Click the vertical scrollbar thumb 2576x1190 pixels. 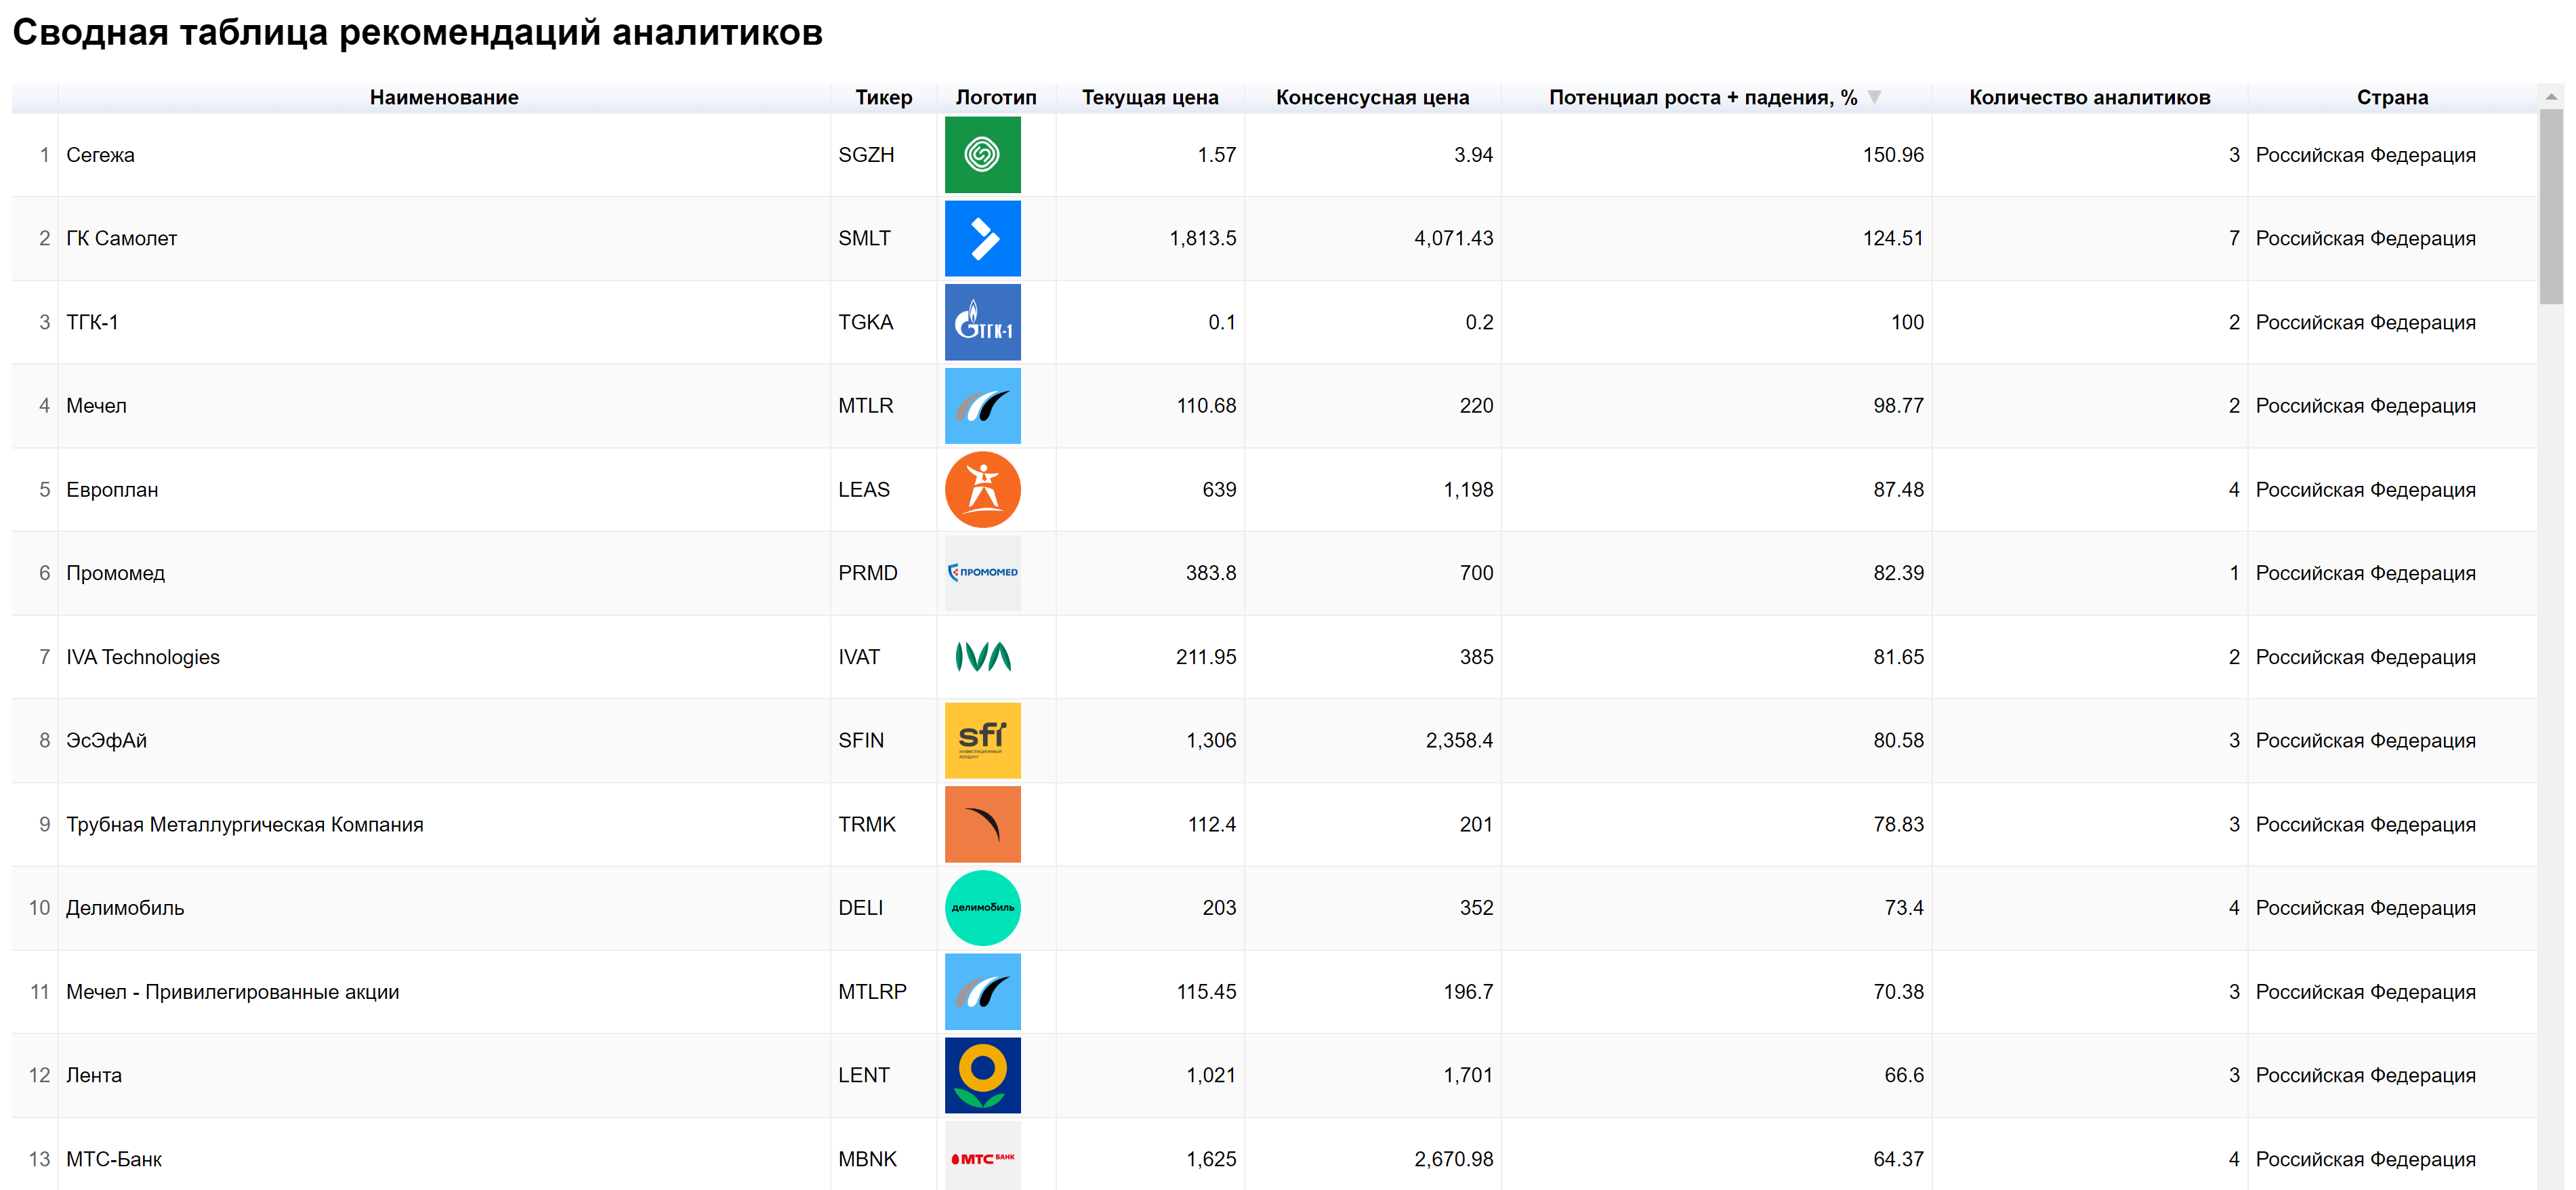pyautogui.click(x=2551, y=205)
